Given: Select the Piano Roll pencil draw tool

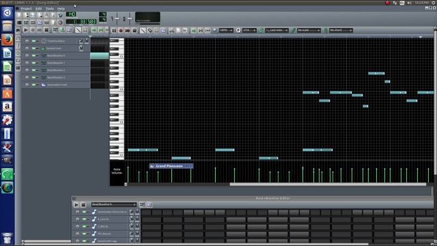Looking at the screenshot, I should click(x=143, y=30).
